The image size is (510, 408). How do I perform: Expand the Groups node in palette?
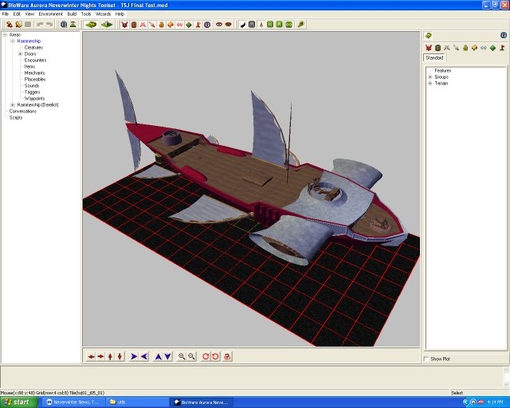click(430, 76)
